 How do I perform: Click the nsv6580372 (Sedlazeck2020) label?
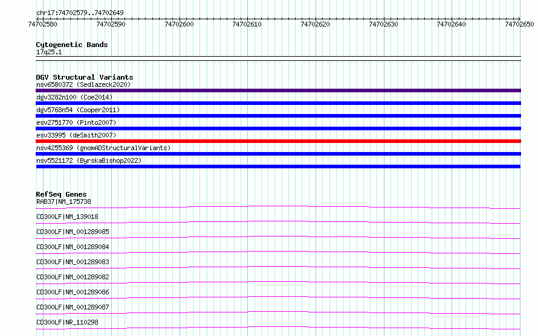(x=83, y=84)
